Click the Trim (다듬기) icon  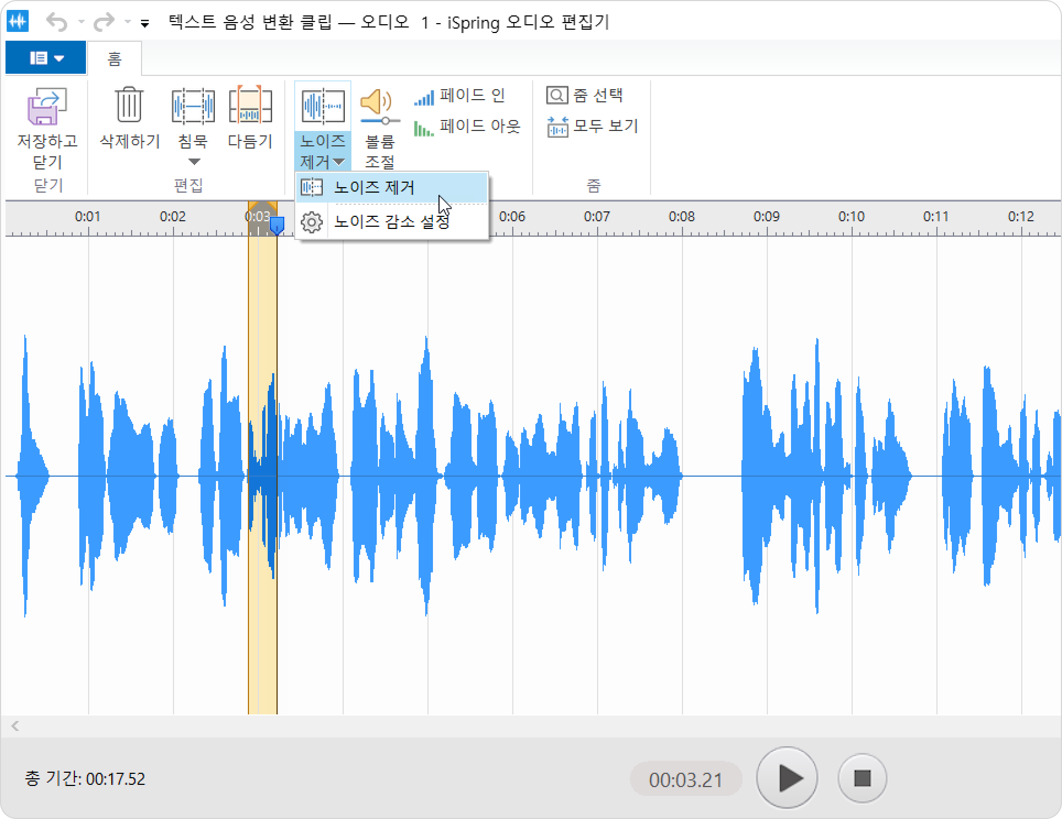(x=250, y=104)
